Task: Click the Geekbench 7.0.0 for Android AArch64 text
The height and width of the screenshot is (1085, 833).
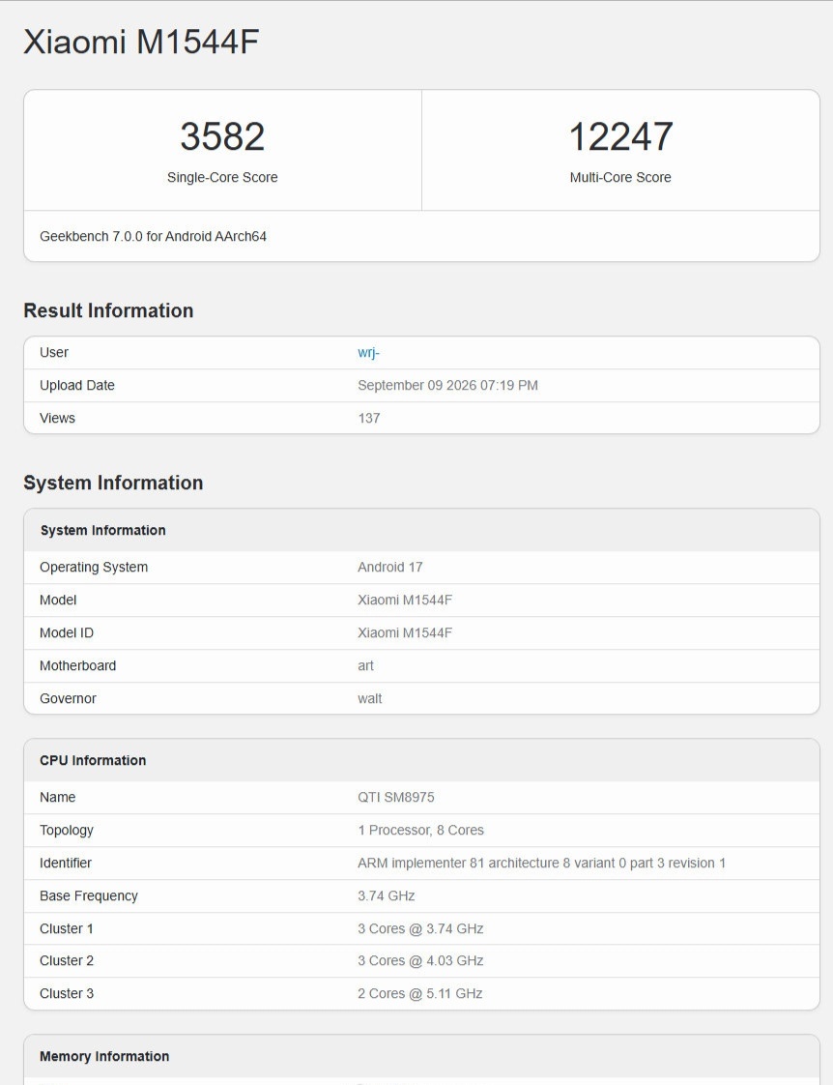Action: tap(153, 236)
